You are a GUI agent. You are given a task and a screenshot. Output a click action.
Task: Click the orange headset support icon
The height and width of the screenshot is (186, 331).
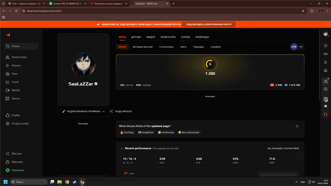click(325, 114)
